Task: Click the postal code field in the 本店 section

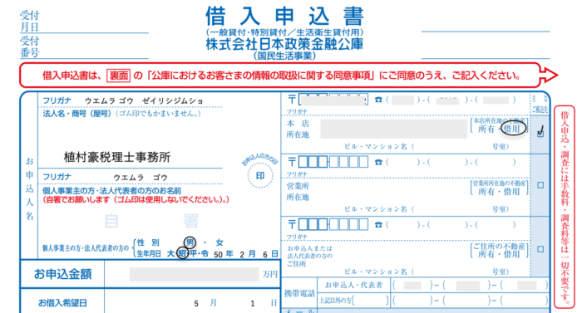Action: pos(333,100)
